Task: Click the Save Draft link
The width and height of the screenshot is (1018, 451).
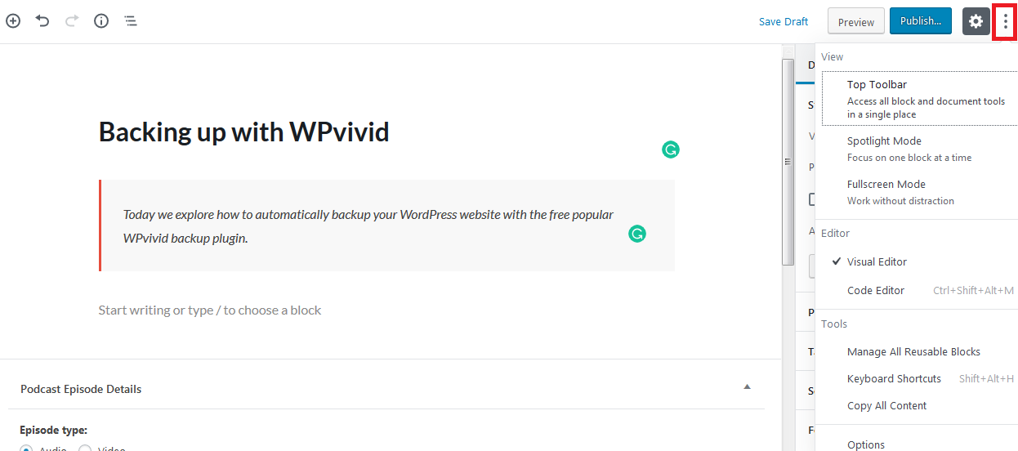Action: pyautogui.click(x=783, y=21)
